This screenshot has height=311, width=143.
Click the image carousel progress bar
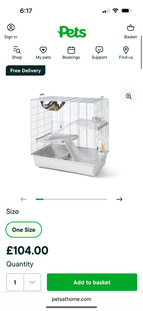tap(71, 199)
